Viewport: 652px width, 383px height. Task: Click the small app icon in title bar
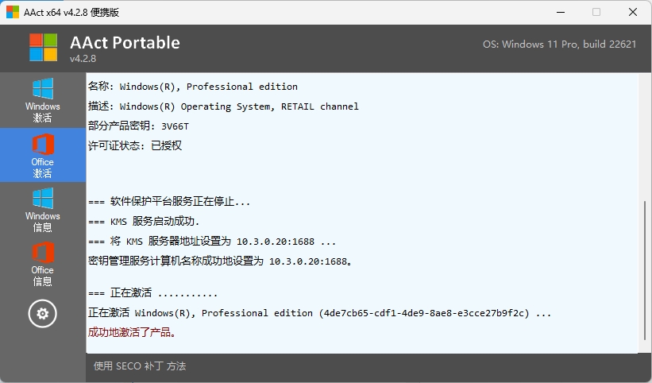(x=13, y=12)
